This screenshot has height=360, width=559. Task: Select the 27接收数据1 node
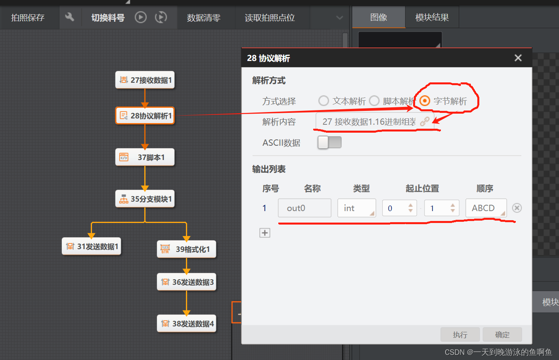(x=145, y=80)
